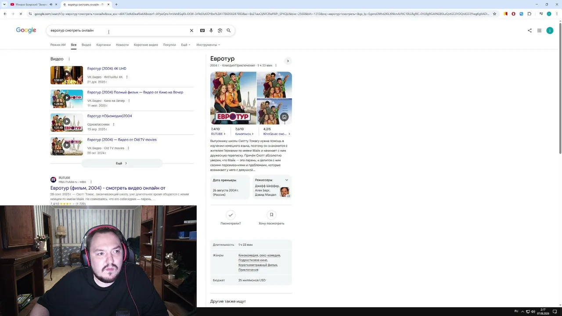Open the Windows notification center

click(x=555, y=312)
